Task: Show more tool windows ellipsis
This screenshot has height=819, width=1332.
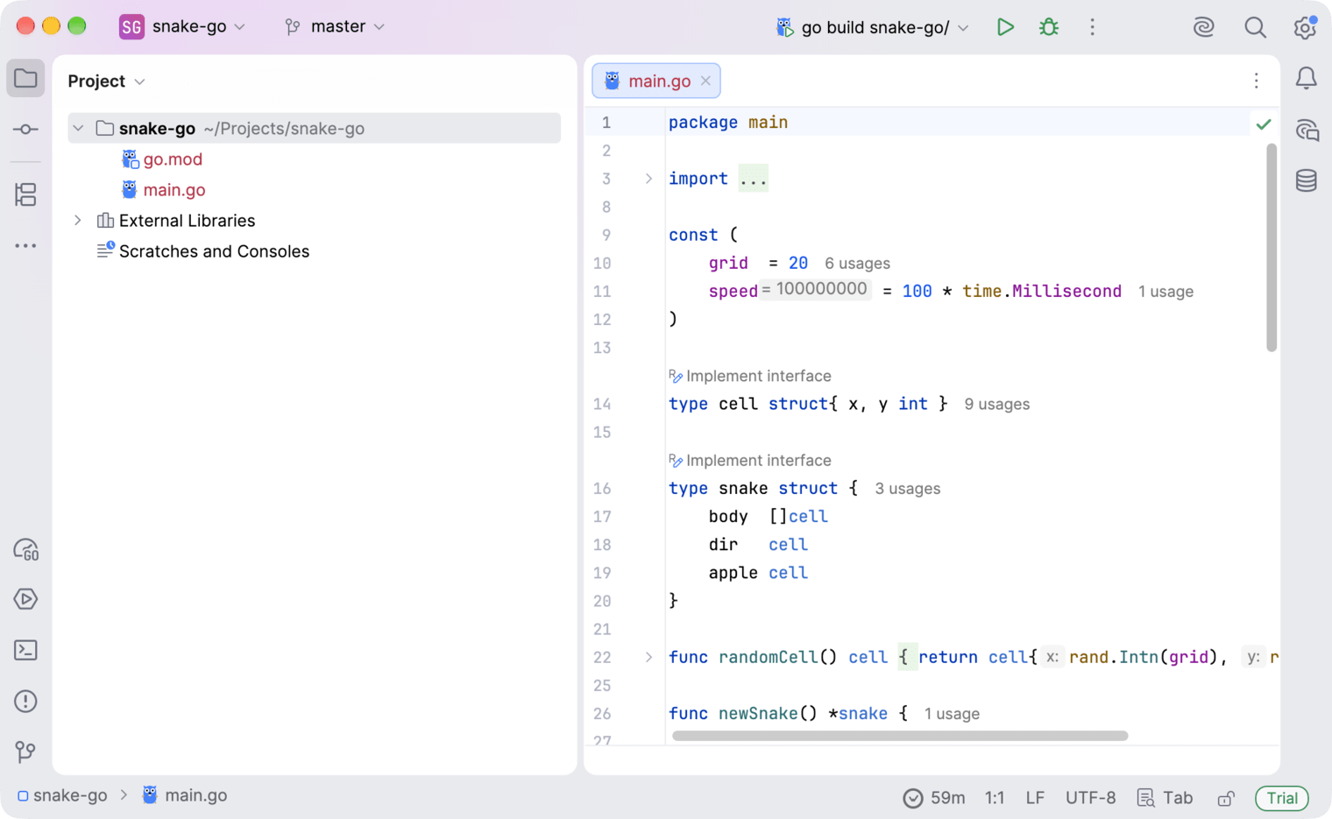Action: (x=25, y=246)
